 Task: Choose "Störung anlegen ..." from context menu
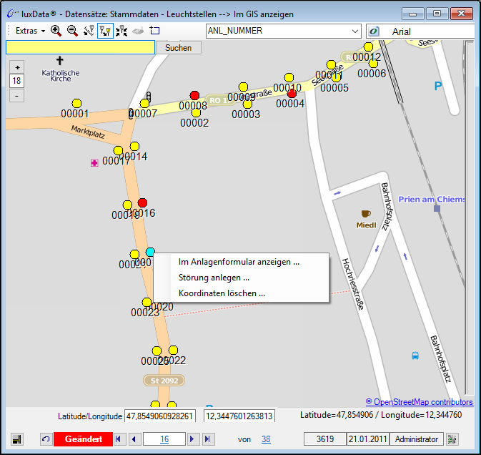pyautogui.click(x=214, y=278)
